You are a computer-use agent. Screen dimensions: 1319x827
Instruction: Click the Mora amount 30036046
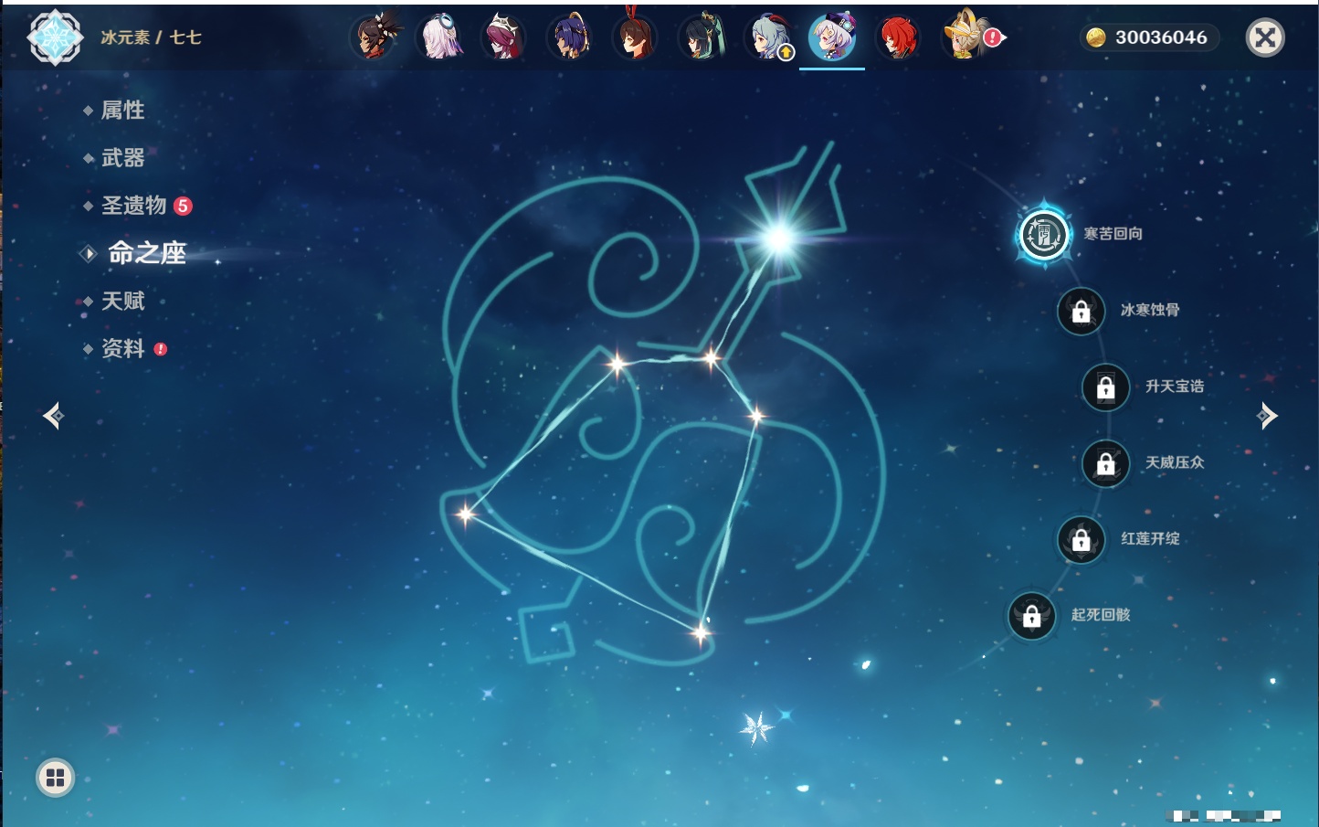coord(1161,37)
